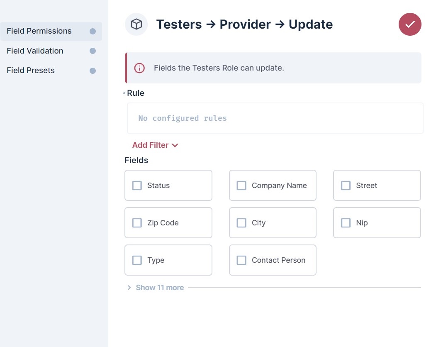Click the status dot next to Field Permissions

92,31
